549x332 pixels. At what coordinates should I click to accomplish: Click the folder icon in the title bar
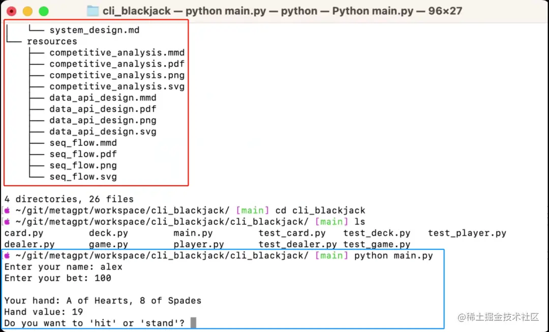[93, 11]
